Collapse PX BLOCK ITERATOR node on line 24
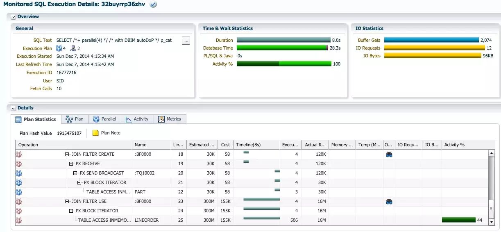 point(71,211)
